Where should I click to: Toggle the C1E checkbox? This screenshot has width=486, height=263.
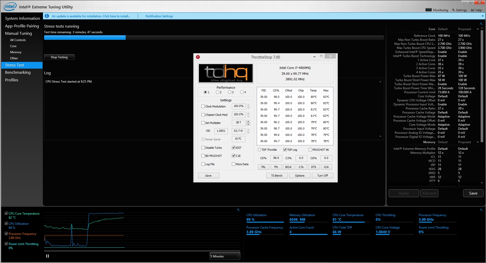[233, 156]
